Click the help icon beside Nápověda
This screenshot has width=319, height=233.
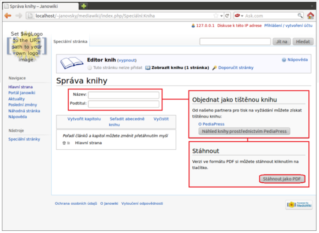point(284,60)
